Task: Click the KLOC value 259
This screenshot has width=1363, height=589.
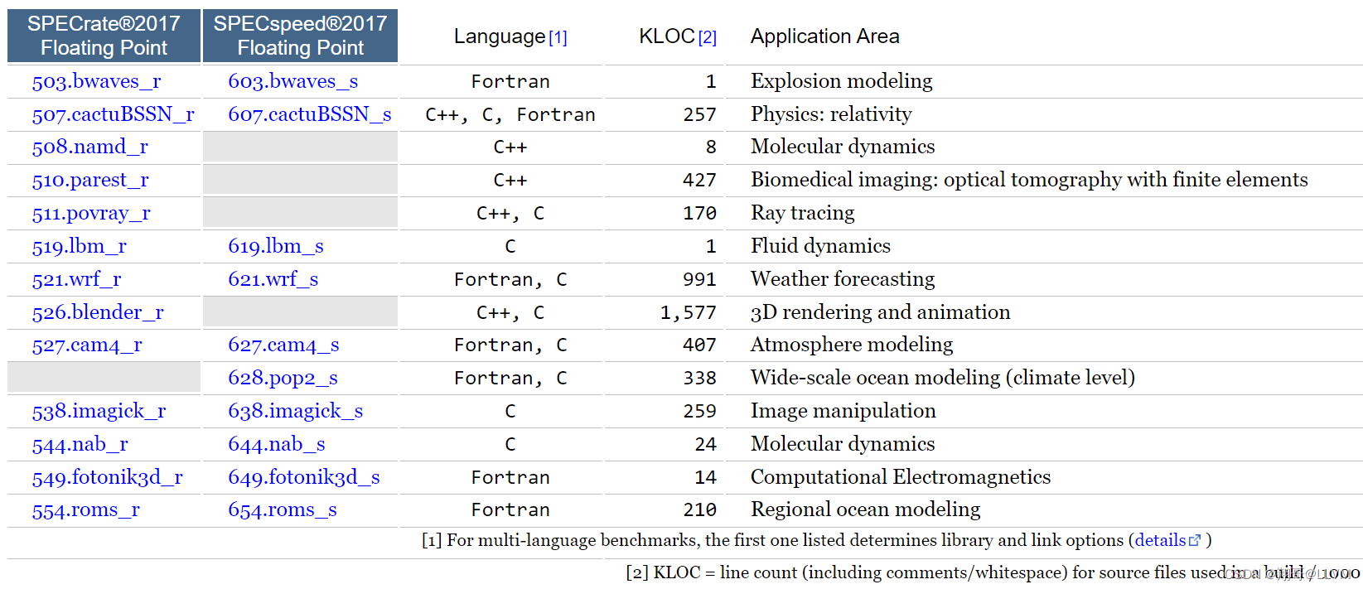Action: click(x=700, y=411)
